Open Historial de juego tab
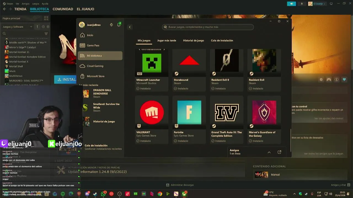The image size is (353, 198). click(194, 40)
